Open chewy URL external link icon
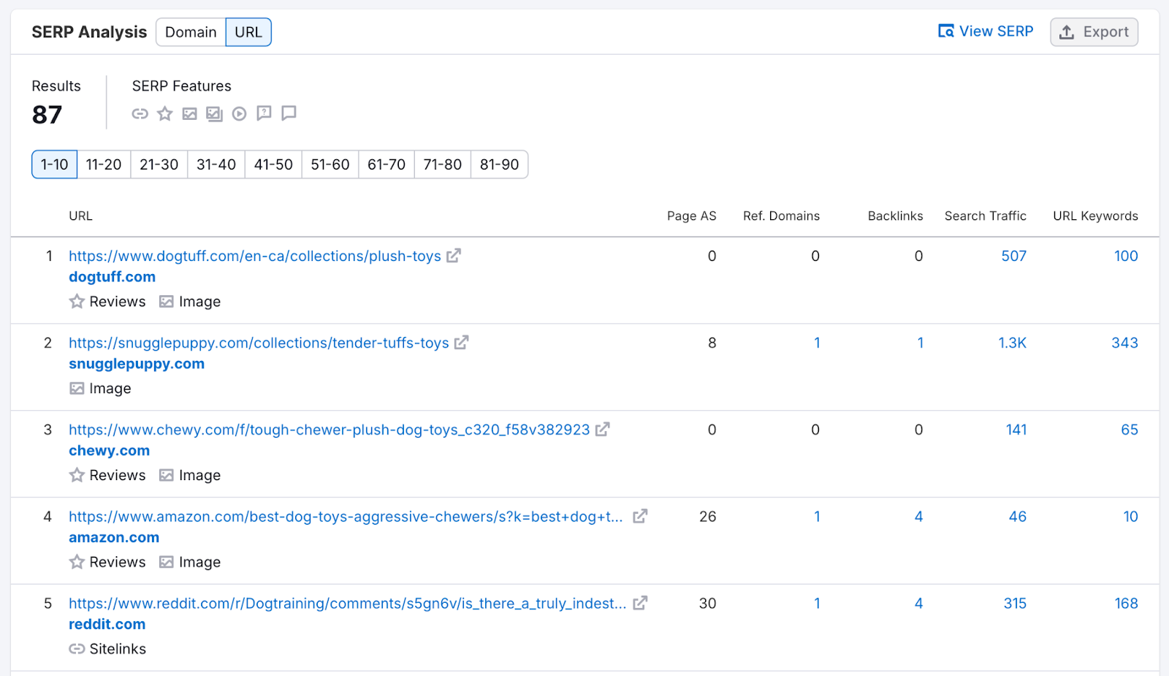The width and height of the screenshot is (1169, 676). [602, 430]
